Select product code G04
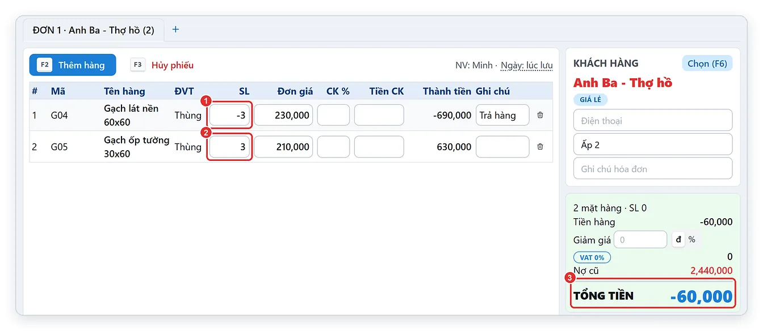Viewport: 763px width, 331px height. tap(59, 115)
